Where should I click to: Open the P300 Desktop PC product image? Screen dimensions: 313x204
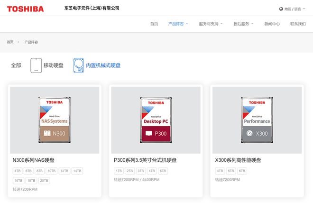click(156, 120)
